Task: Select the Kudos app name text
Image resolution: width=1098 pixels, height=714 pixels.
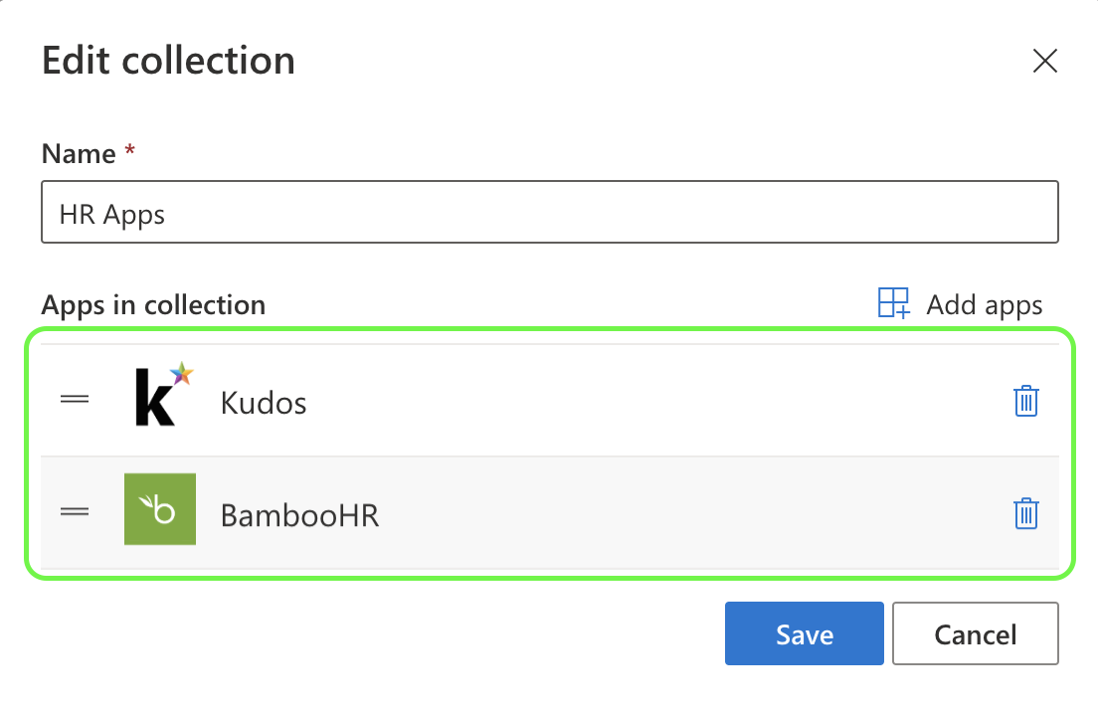Action: tap(264, 403)
